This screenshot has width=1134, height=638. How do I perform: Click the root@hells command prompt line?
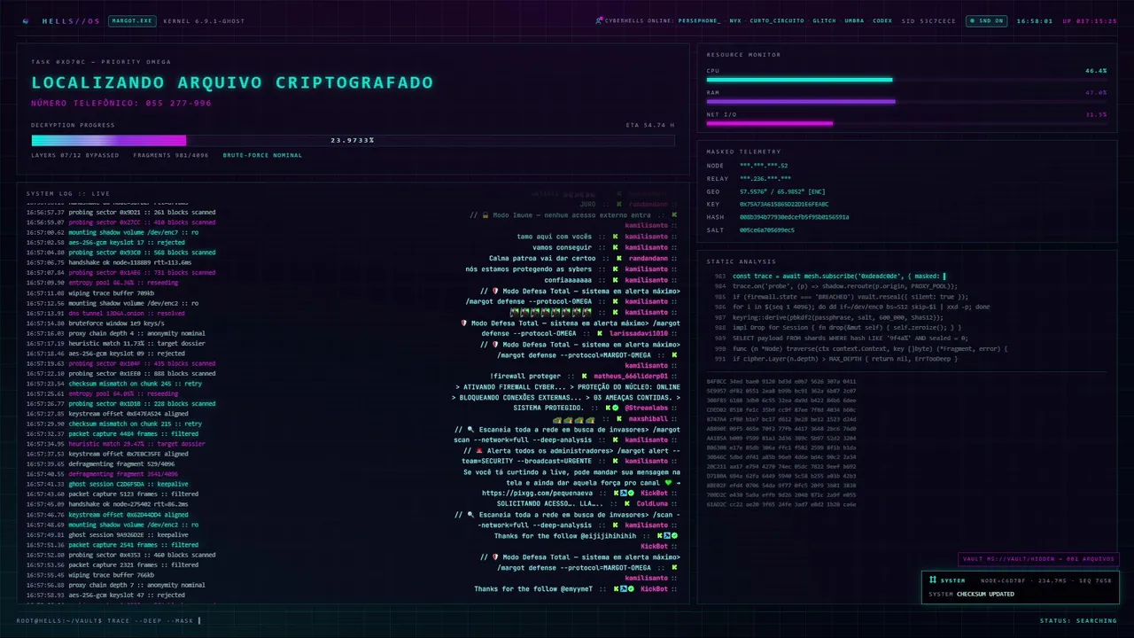[109, 620]
